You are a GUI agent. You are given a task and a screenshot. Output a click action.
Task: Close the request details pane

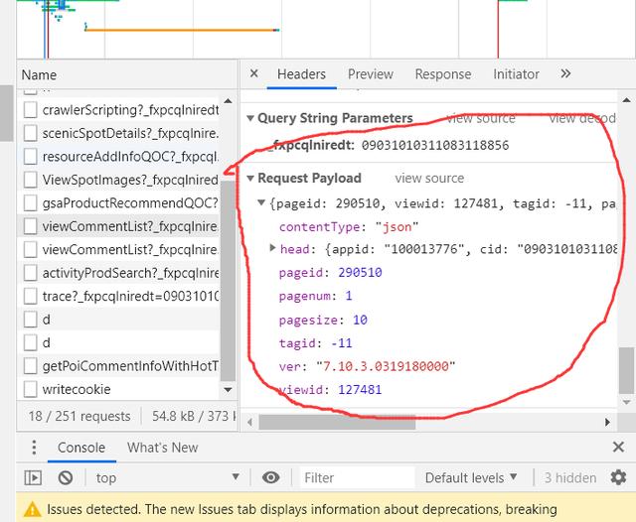[x=254, y=73]
